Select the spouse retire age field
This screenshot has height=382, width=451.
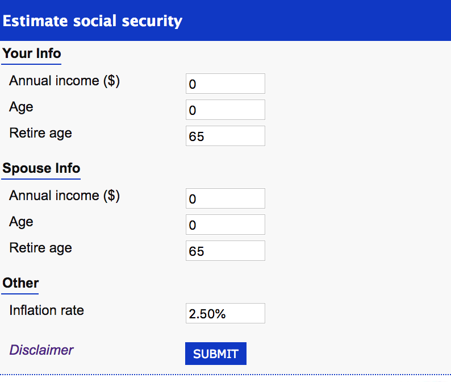pos(225,251)
